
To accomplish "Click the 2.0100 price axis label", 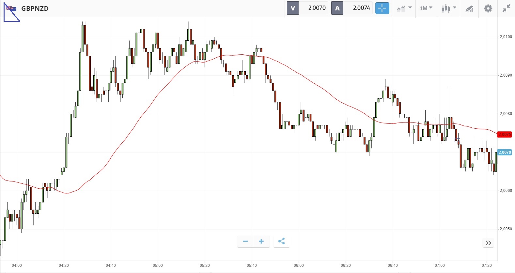I will click(506, 37).
